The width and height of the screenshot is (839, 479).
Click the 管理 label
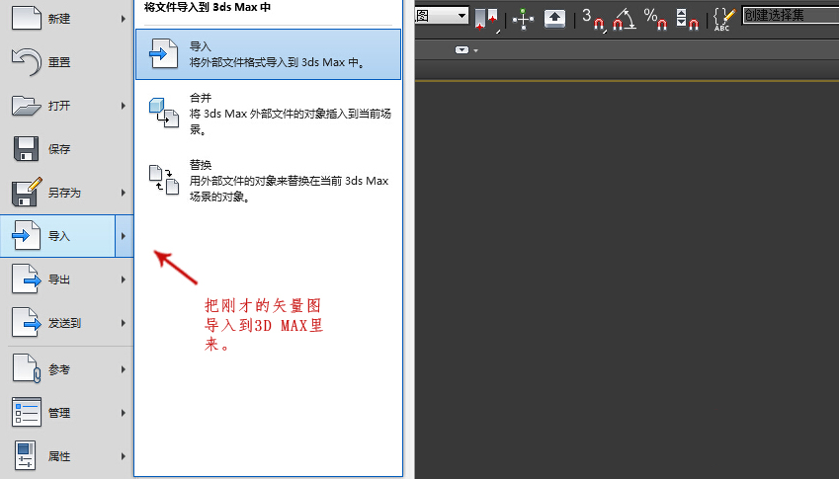[59, 413]
